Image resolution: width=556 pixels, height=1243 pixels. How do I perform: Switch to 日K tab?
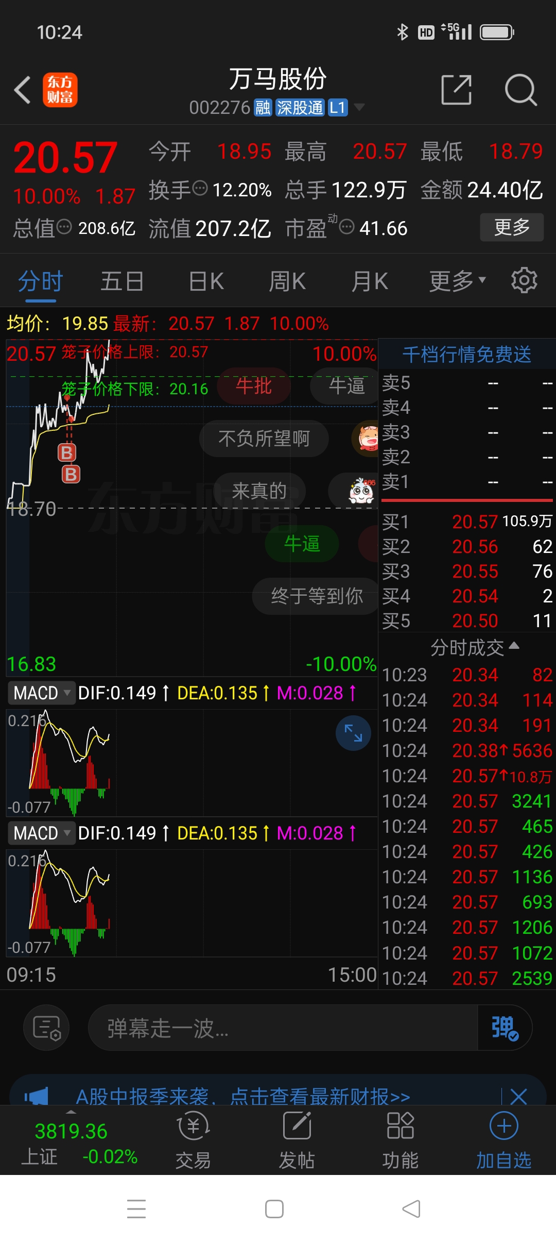point(206,281)
